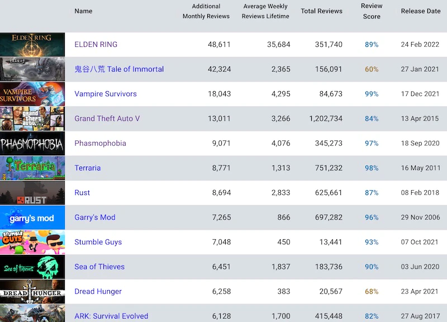This screenshot has height=322, width=447.
Task: Click the Stumble Guys thumbnail
Action: (32, 242)
